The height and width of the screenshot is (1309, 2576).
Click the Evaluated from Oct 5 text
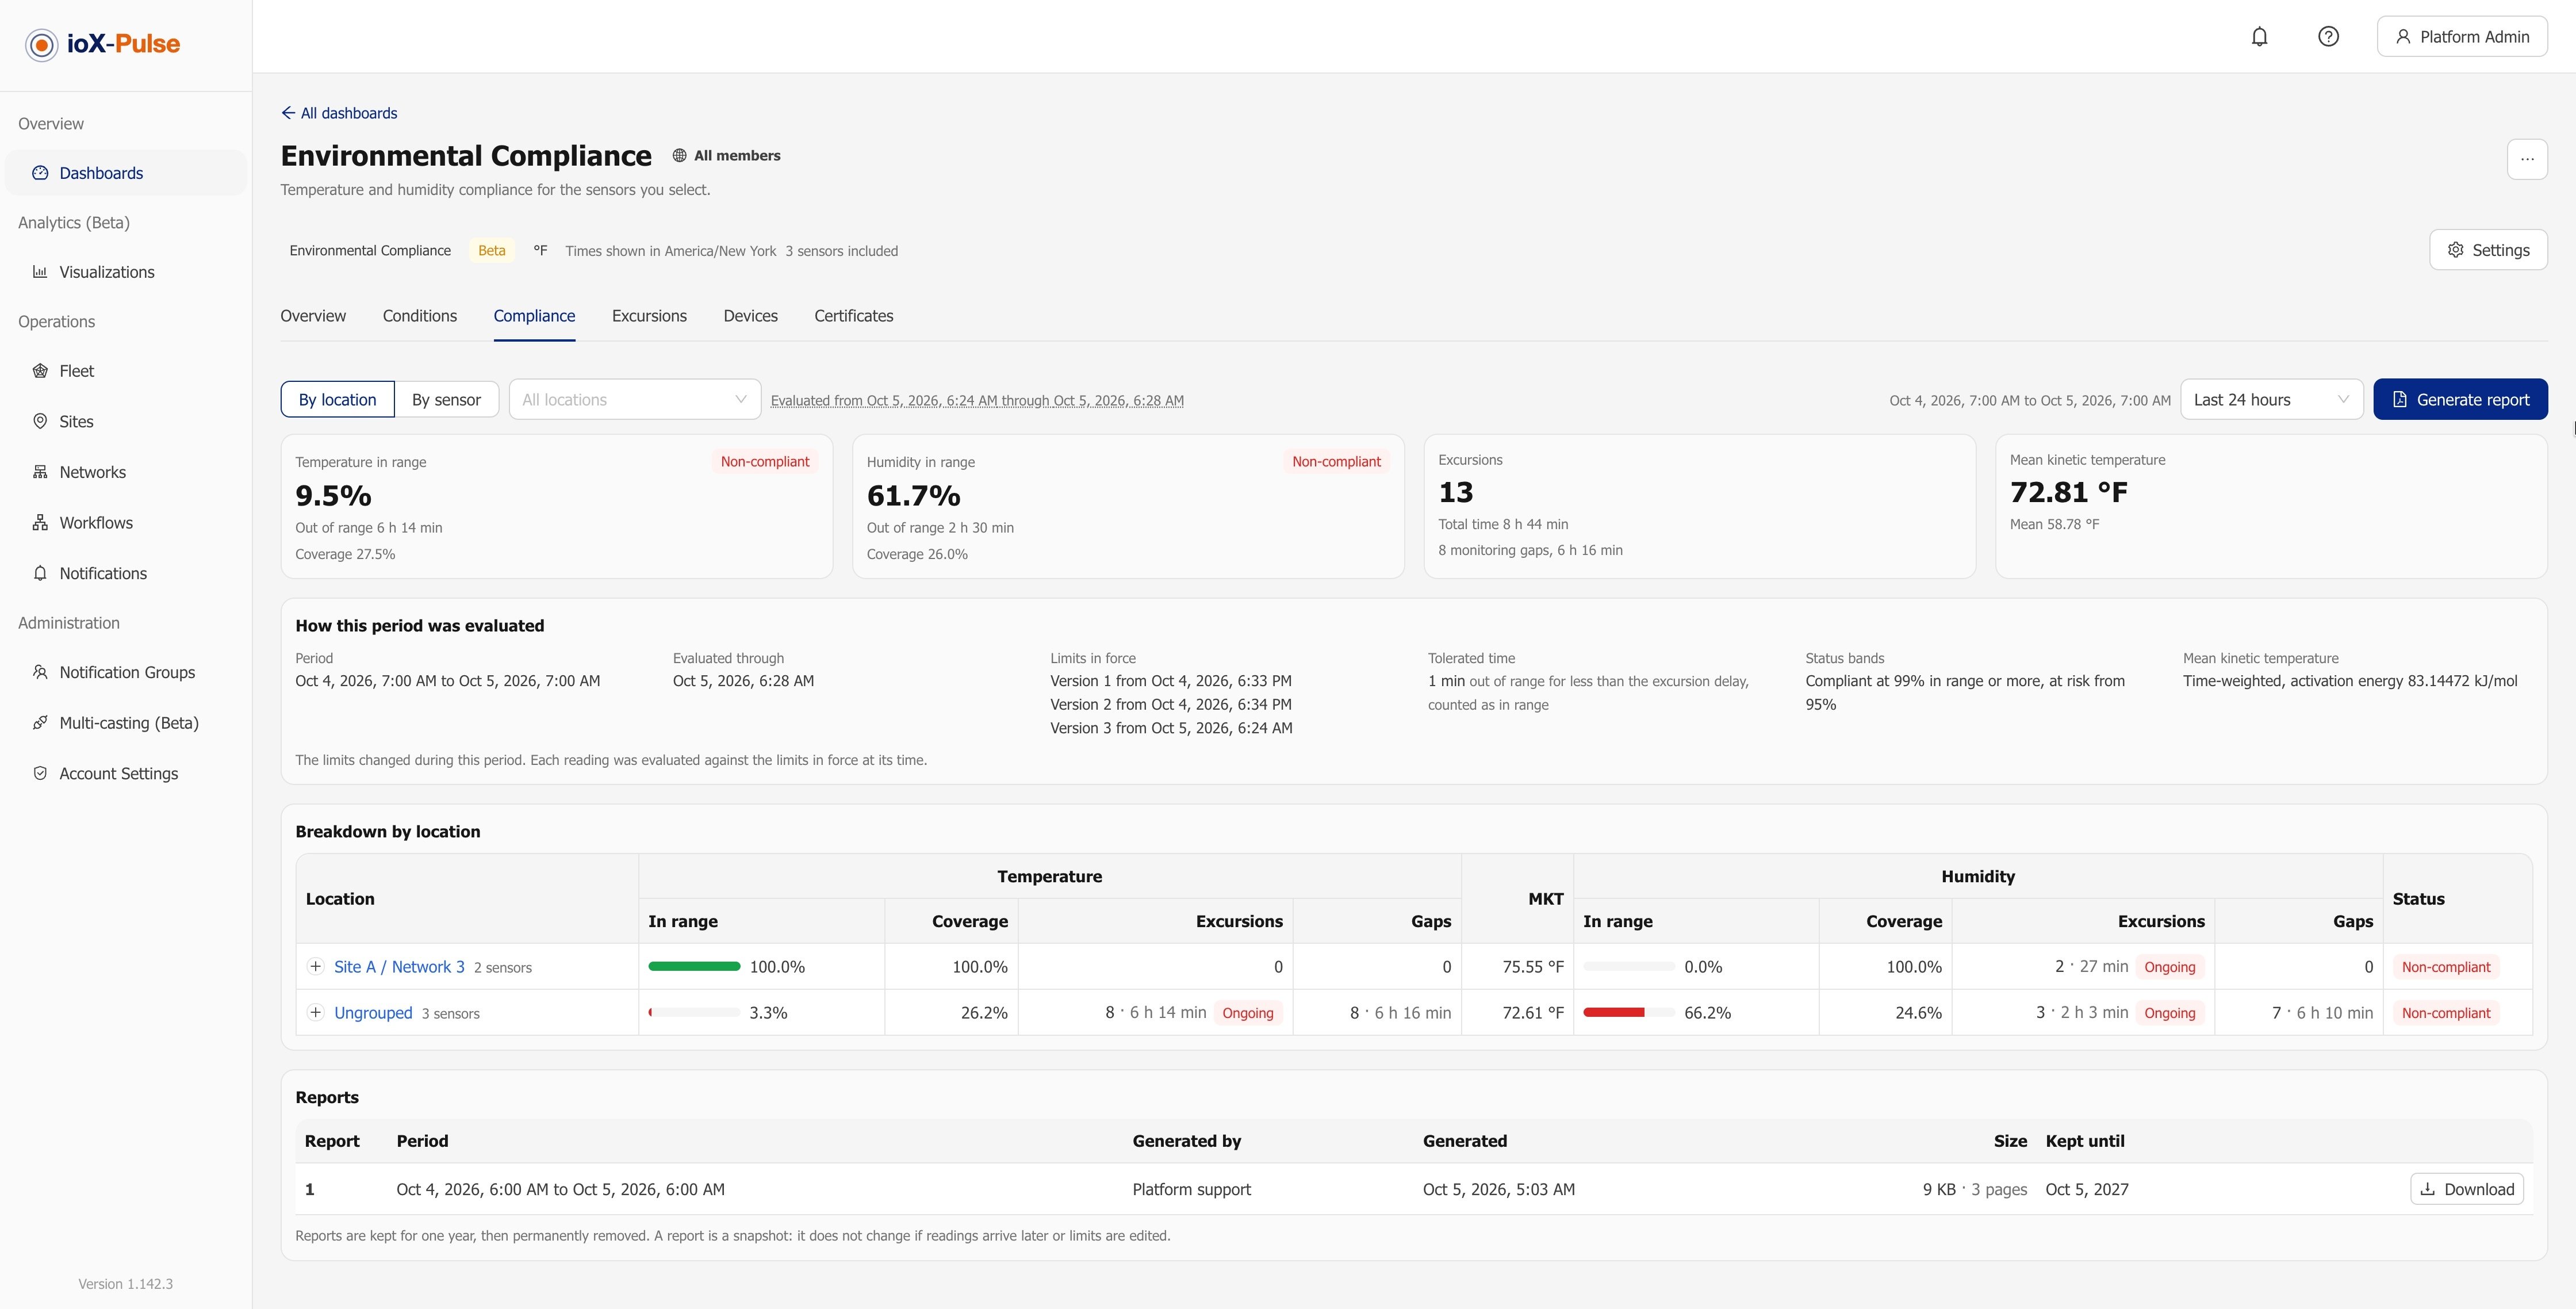pyautogui.click(x=977, y=401)
